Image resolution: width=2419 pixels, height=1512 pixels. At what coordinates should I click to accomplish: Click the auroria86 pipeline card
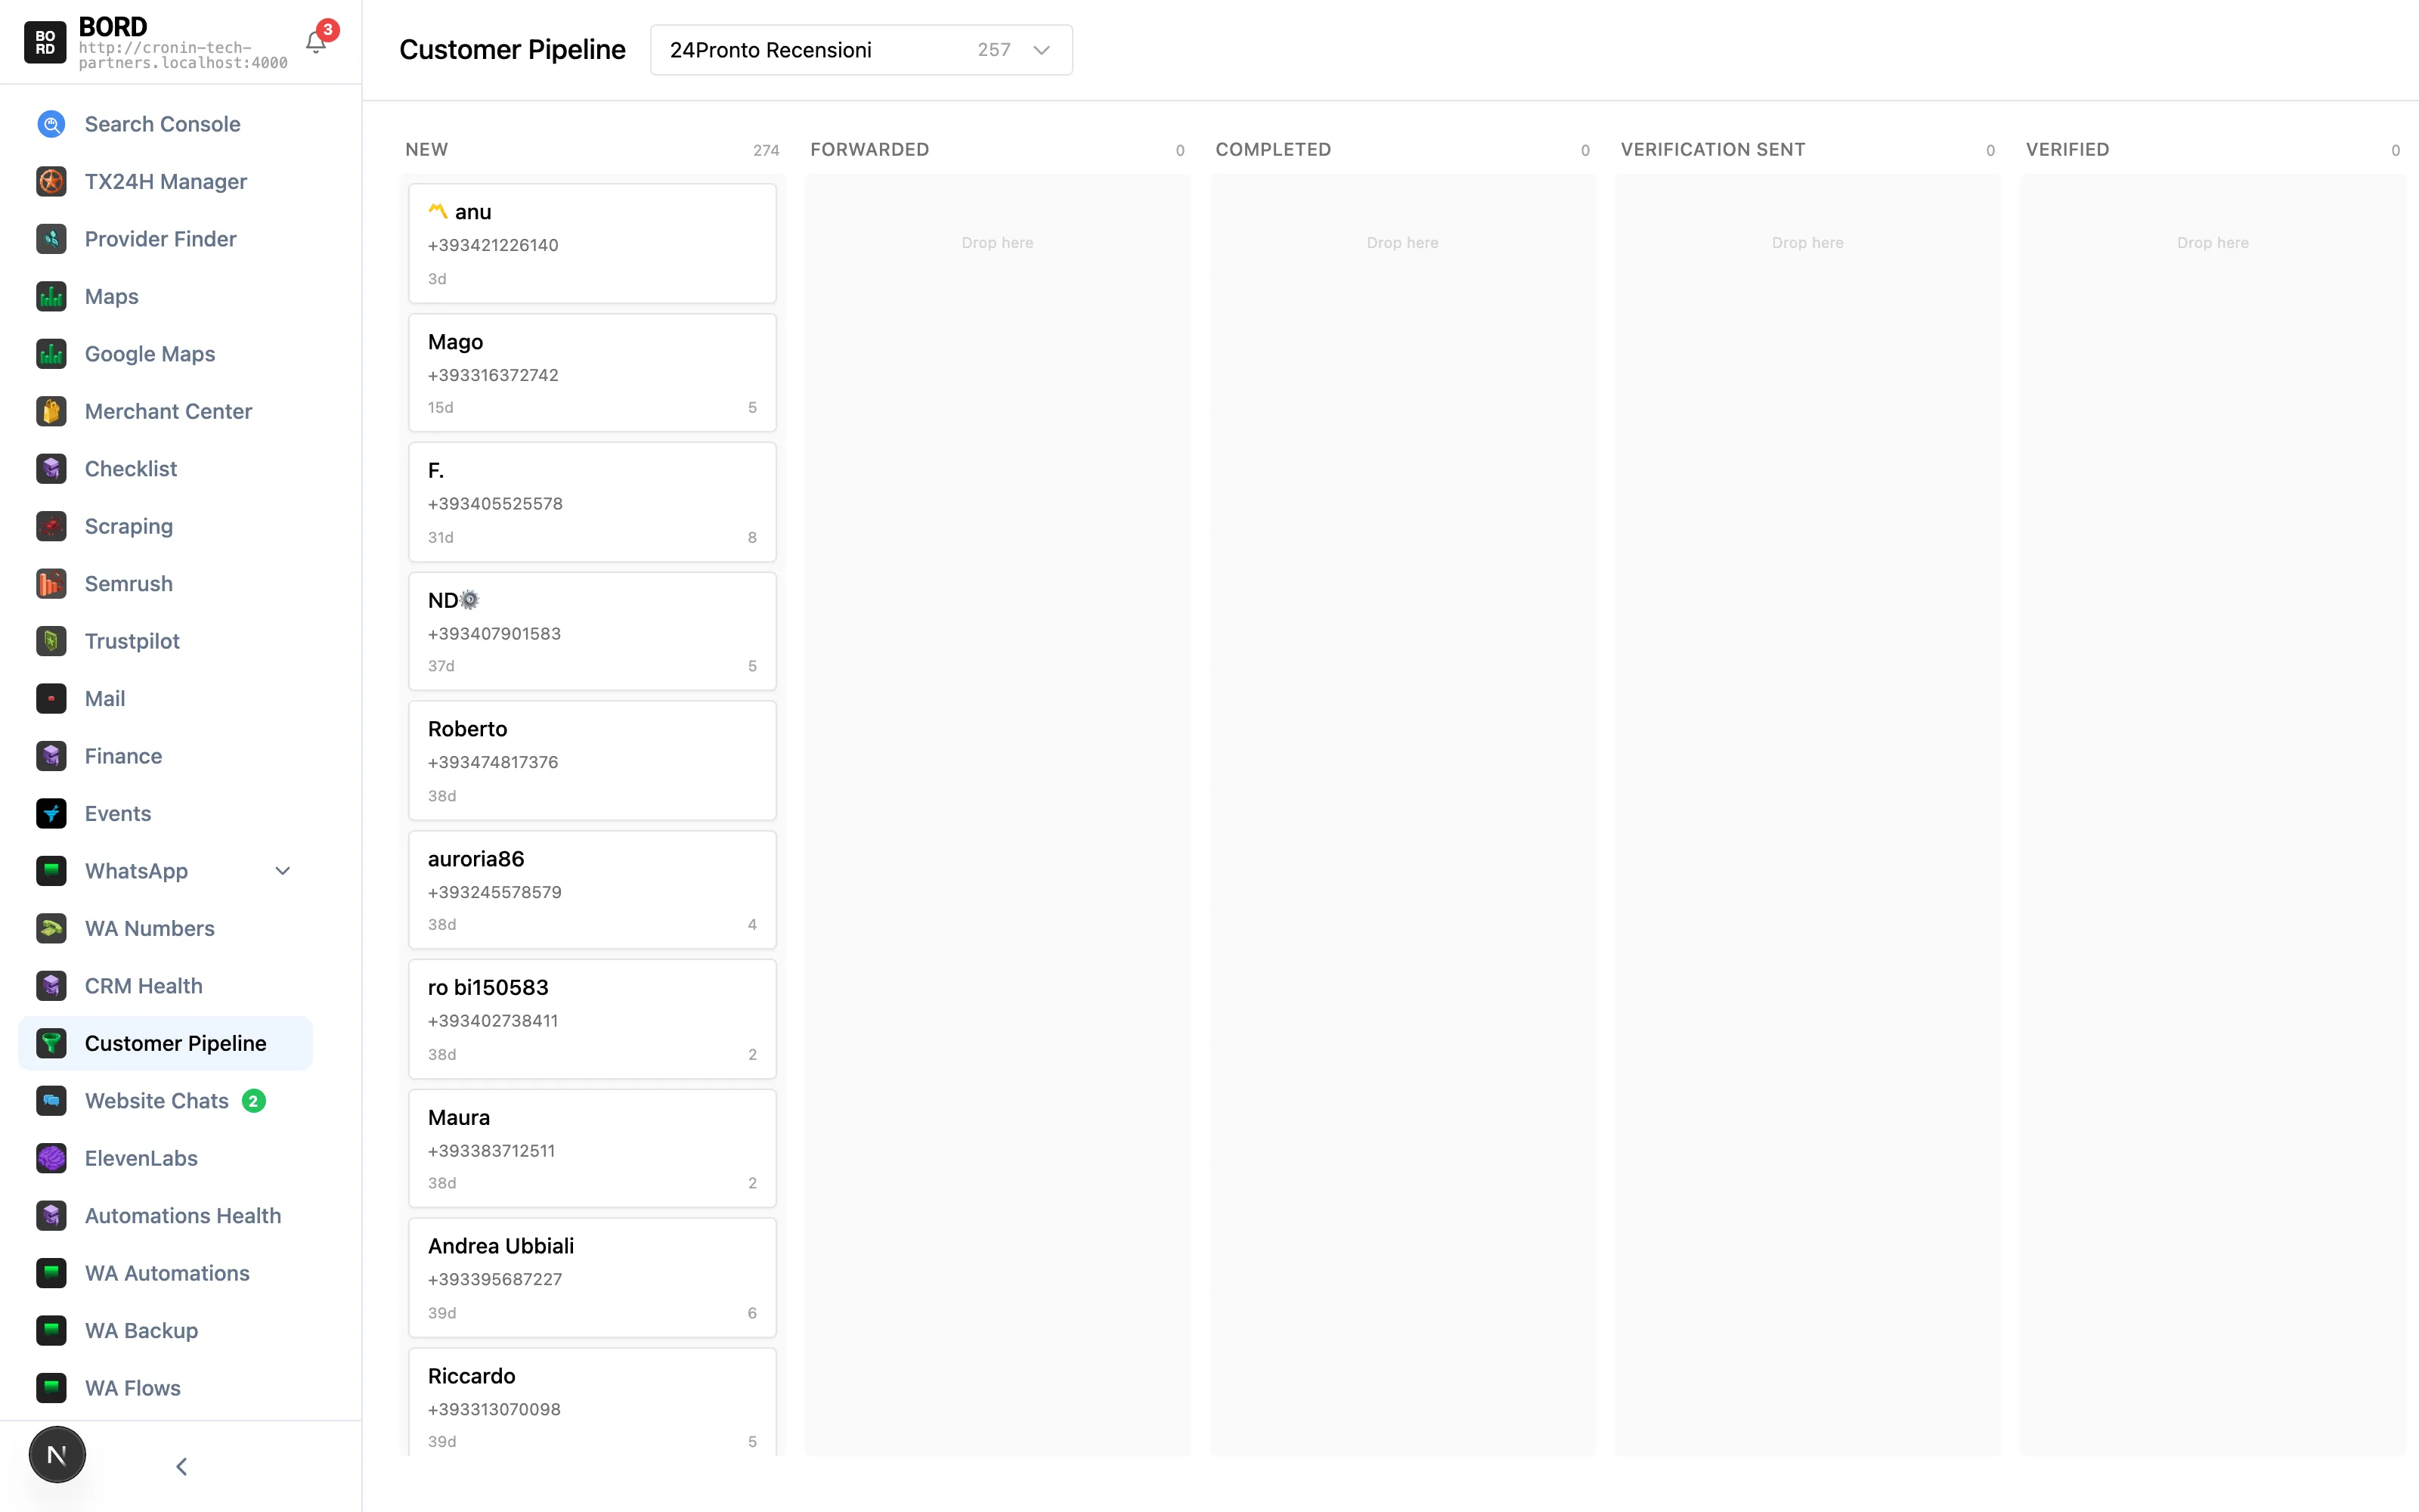[592, 889]
